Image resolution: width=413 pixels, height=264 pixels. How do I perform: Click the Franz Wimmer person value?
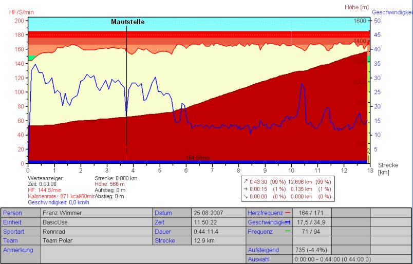click(62, 213)
